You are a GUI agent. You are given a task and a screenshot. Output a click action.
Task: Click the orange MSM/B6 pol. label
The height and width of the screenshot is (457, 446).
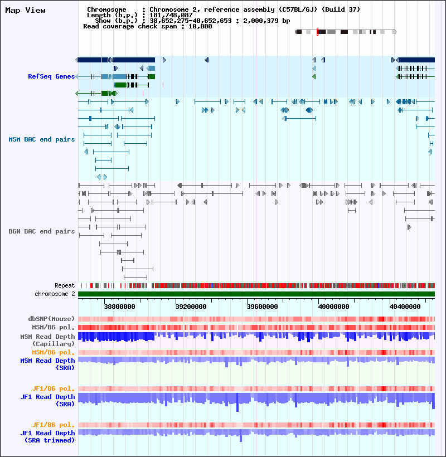(x=54, y=352)
